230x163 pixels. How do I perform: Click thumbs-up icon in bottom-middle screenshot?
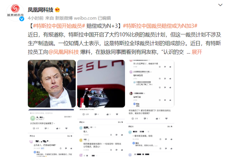click(x=107, y=114)
